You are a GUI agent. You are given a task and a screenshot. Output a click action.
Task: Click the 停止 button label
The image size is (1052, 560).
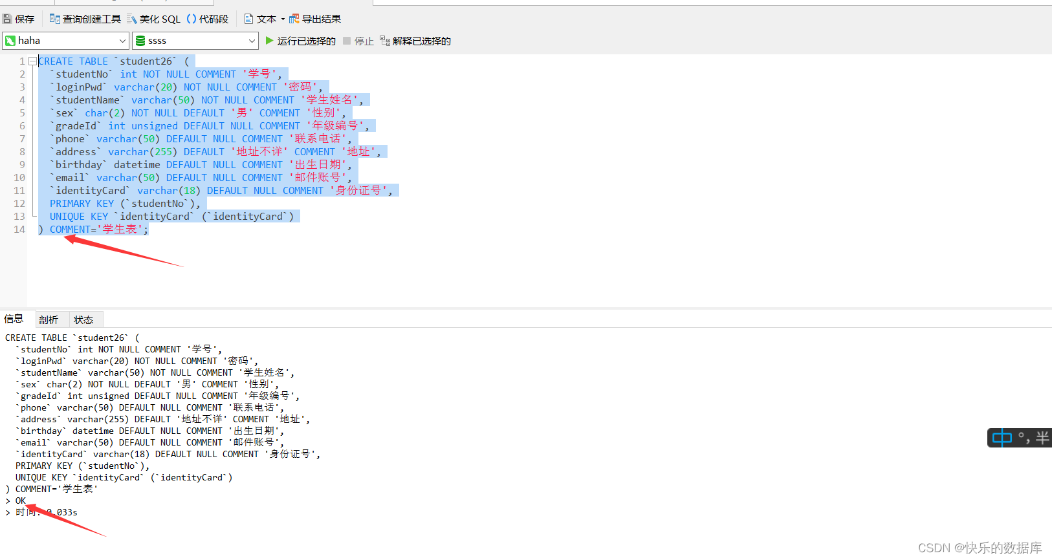[364, 41]
